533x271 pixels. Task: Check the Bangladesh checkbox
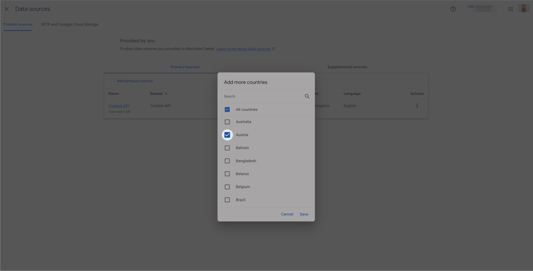(227, 161)
